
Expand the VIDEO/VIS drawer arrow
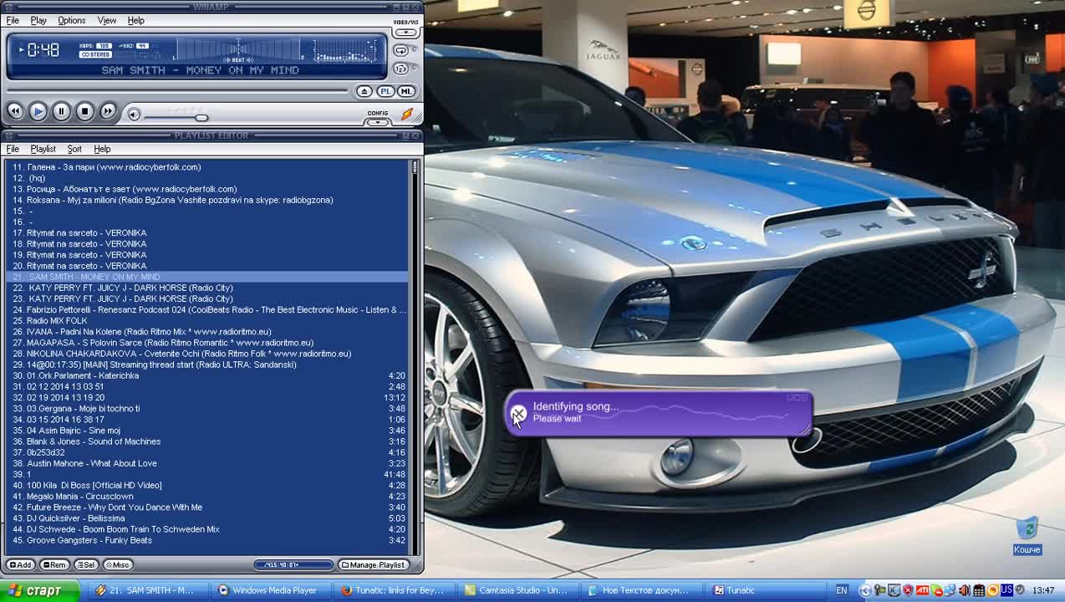405,33
